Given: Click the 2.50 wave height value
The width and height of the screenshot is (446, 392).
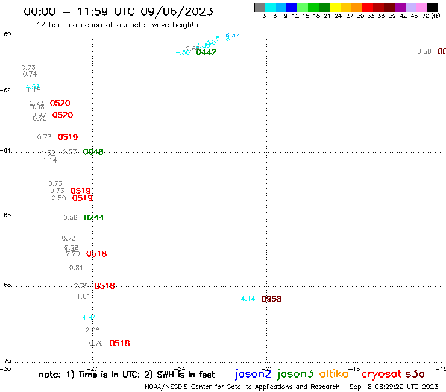Looking at the screenshot, I should click(x=58, y=198).
